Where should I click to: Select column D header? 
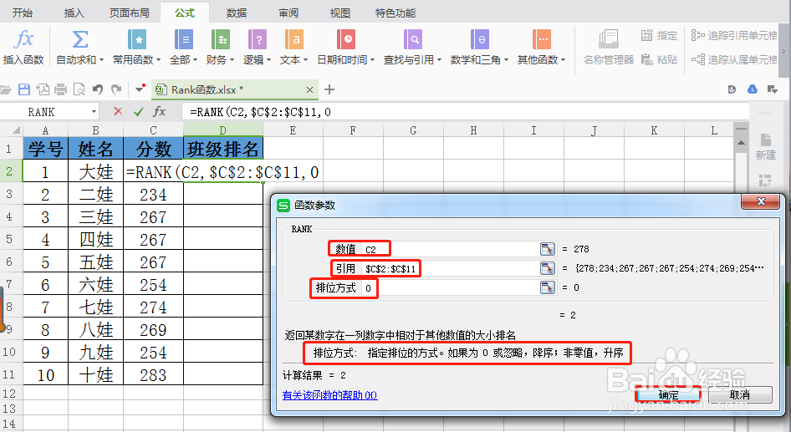223,130
